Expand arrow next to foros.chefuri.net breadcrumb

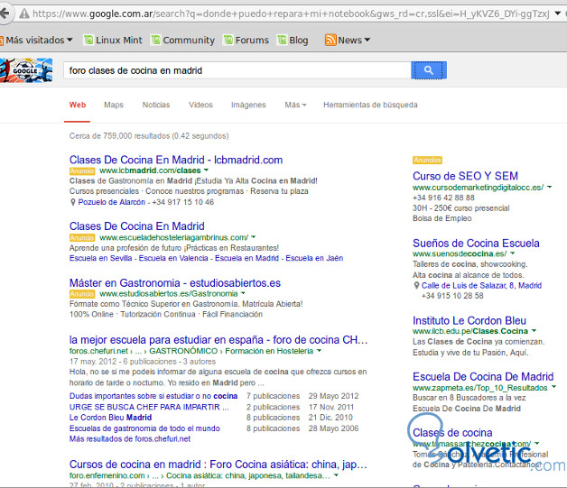319,351
